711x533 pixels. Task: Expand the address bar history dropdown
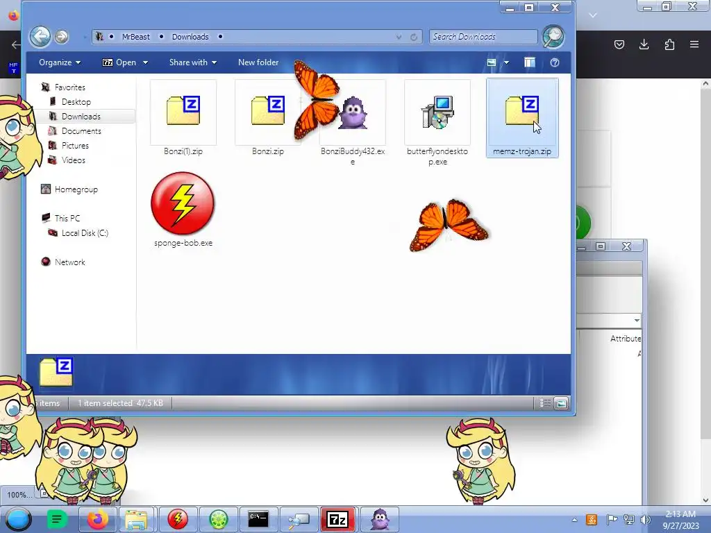coord(399,37)
